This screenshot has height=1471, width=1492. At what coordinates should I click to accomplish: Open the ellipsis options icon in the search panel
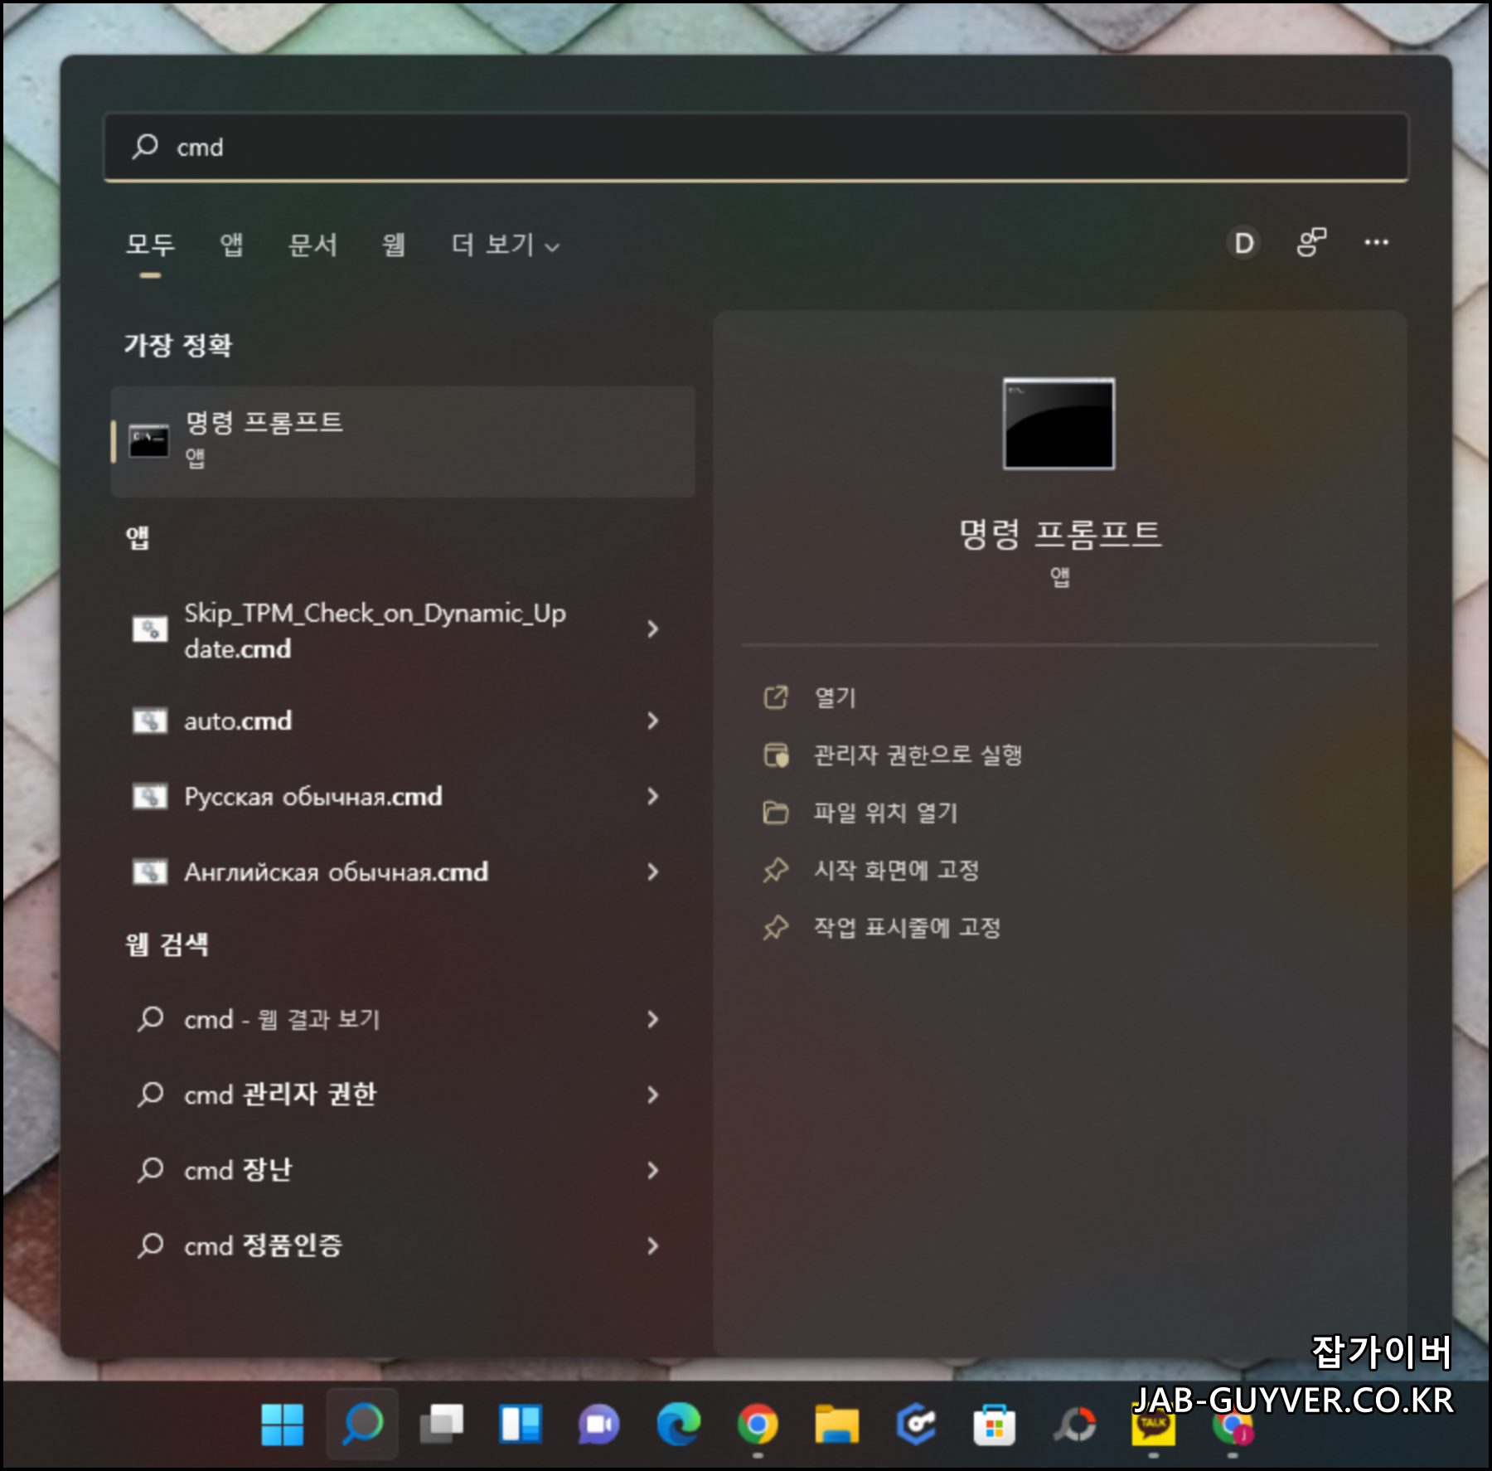coord(1376,242)
